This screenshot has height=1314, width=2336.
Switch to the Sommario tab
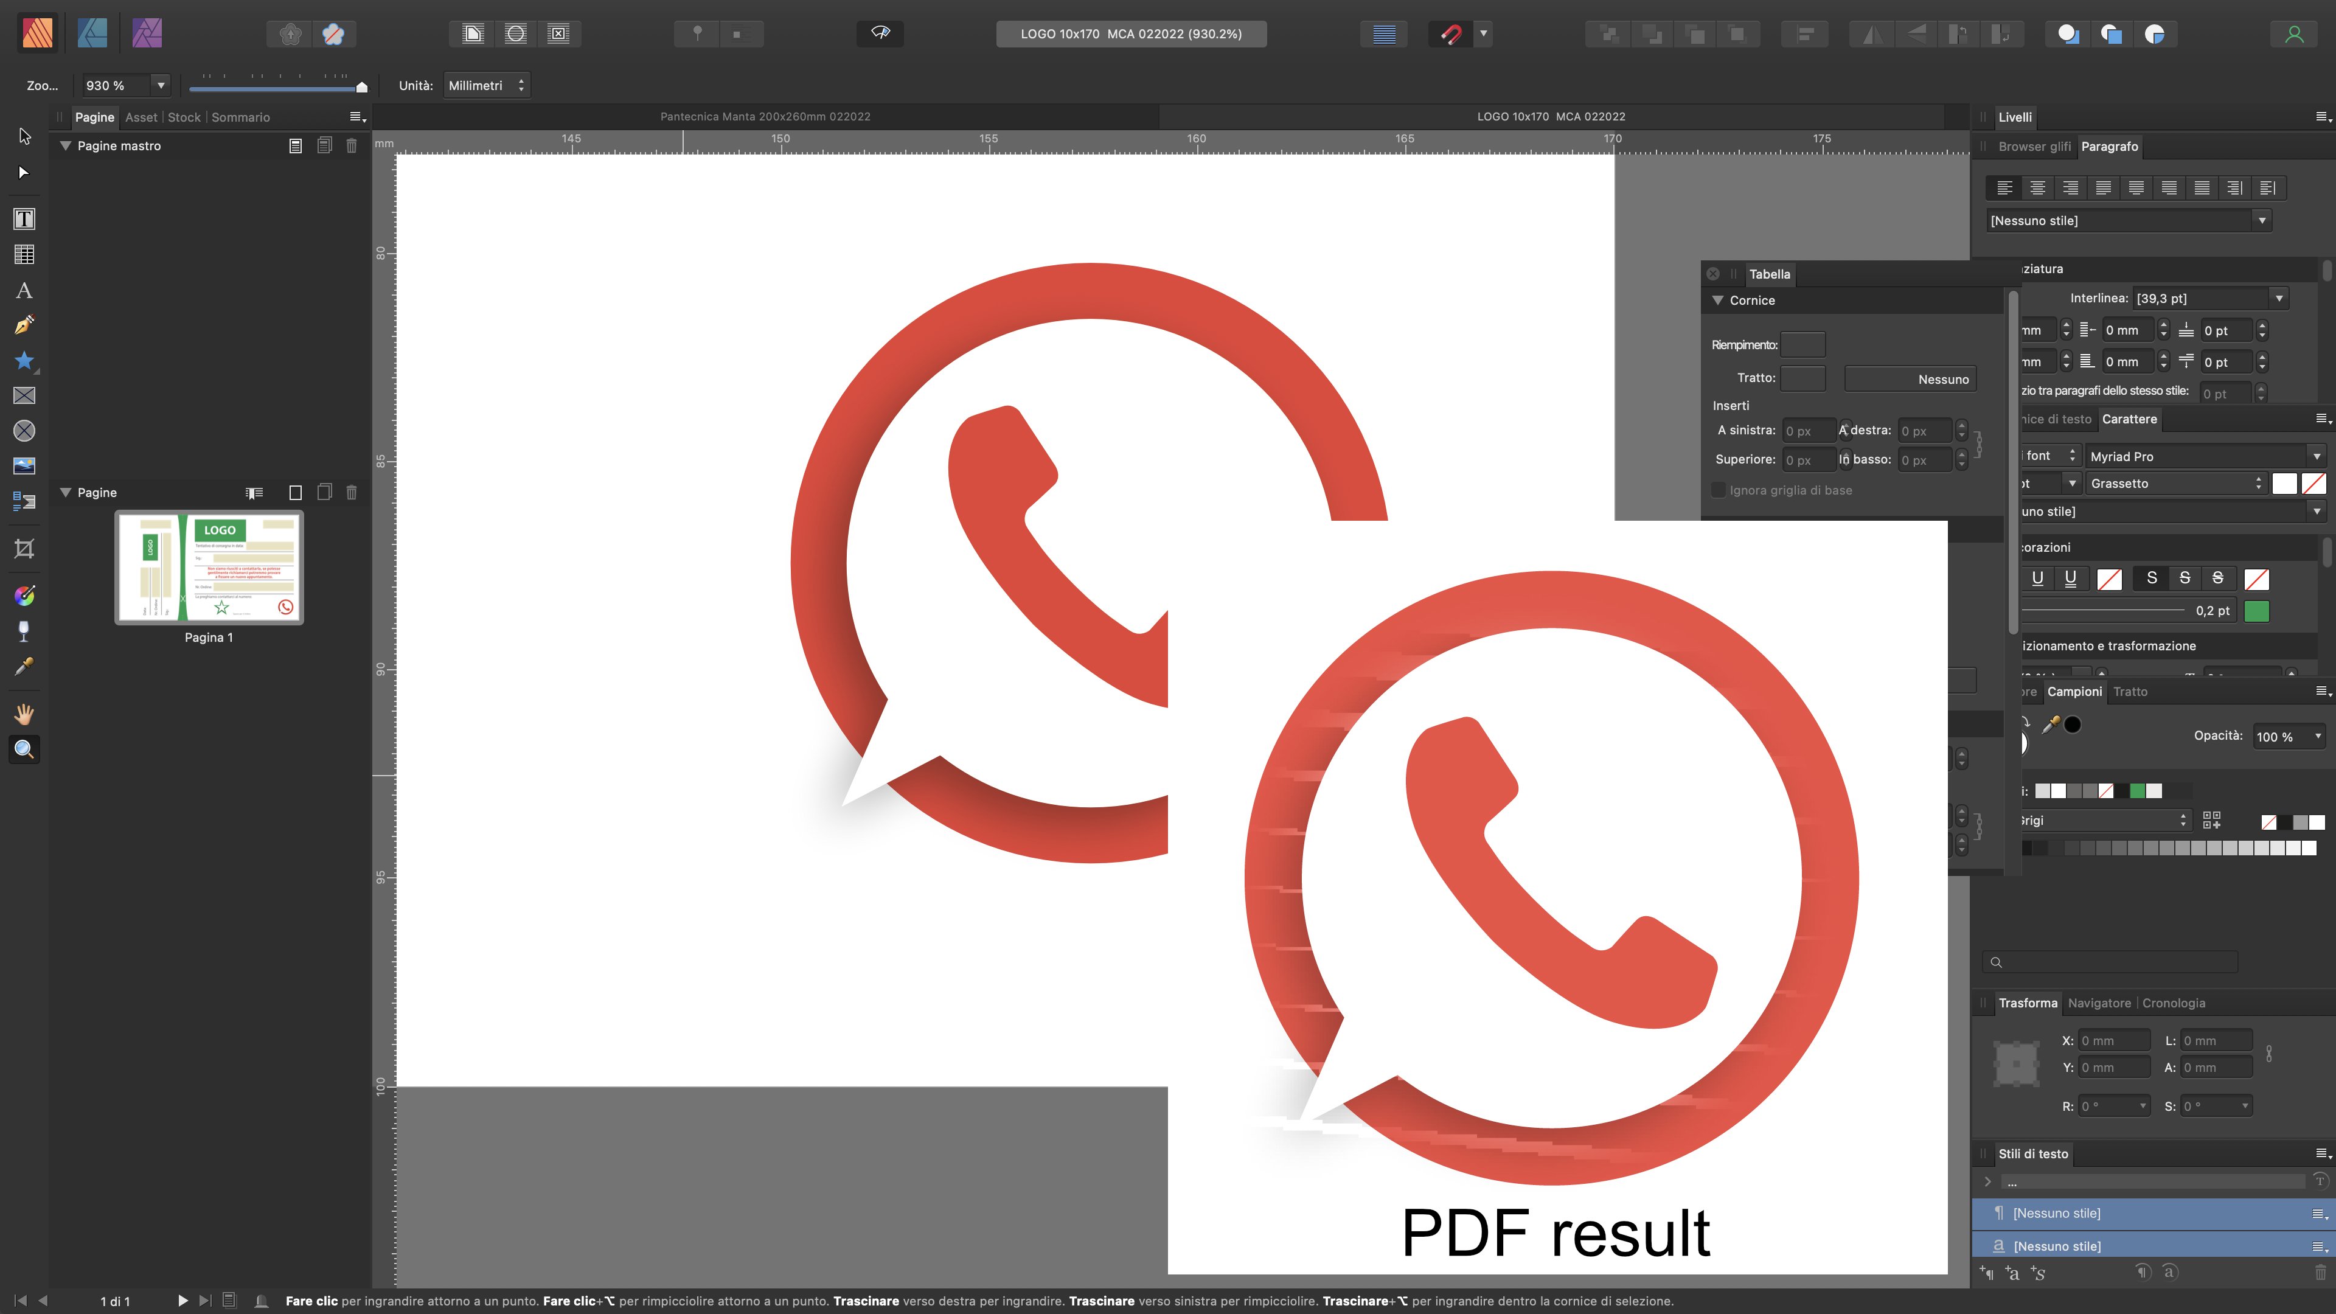point(240,117)
